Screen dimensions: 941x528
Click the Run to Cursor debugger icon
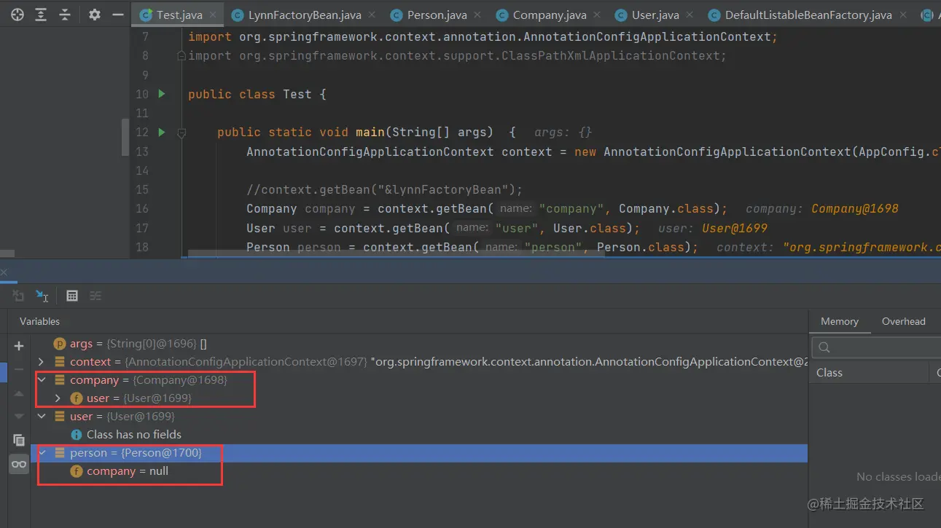coord(42,296)
